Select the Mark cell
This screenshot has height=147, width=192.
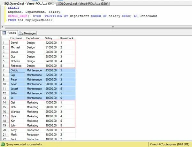[x=17, y=135]
